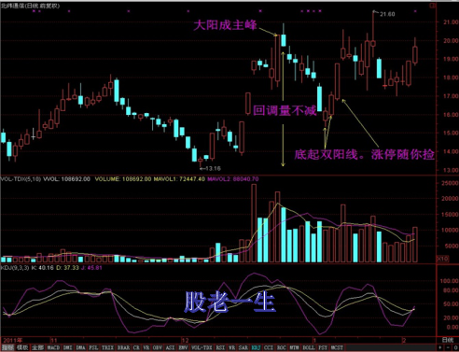Image resolution: width=459 pixels, height=352 pixels.
Task: Click the 17.00 price axis label
Action: point(451,96)
